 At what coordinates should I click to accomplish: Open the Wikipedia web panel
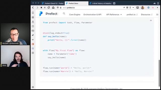[33, 39]
